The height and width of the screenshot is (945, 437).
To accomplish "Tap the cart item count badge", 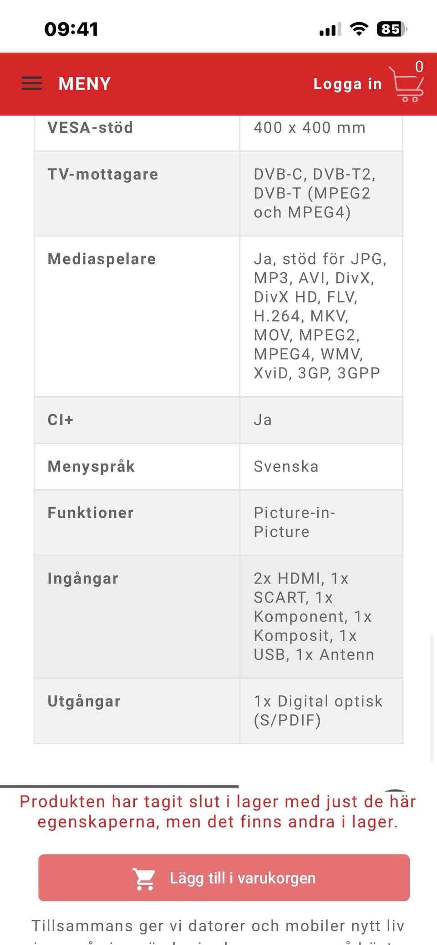I will pyautogui.click(x=419, y=67).
